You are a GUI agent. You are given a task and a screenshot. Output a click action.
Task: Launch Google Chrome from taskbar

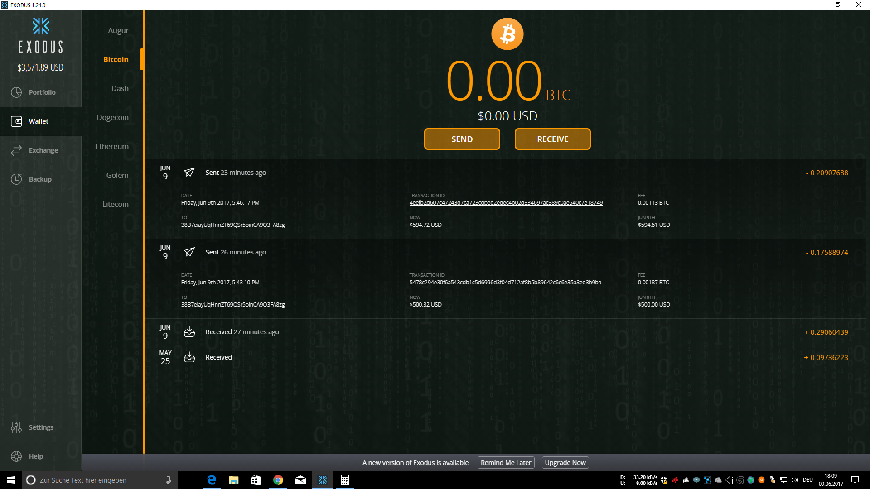pyautogui.click(x=278, y=480)
